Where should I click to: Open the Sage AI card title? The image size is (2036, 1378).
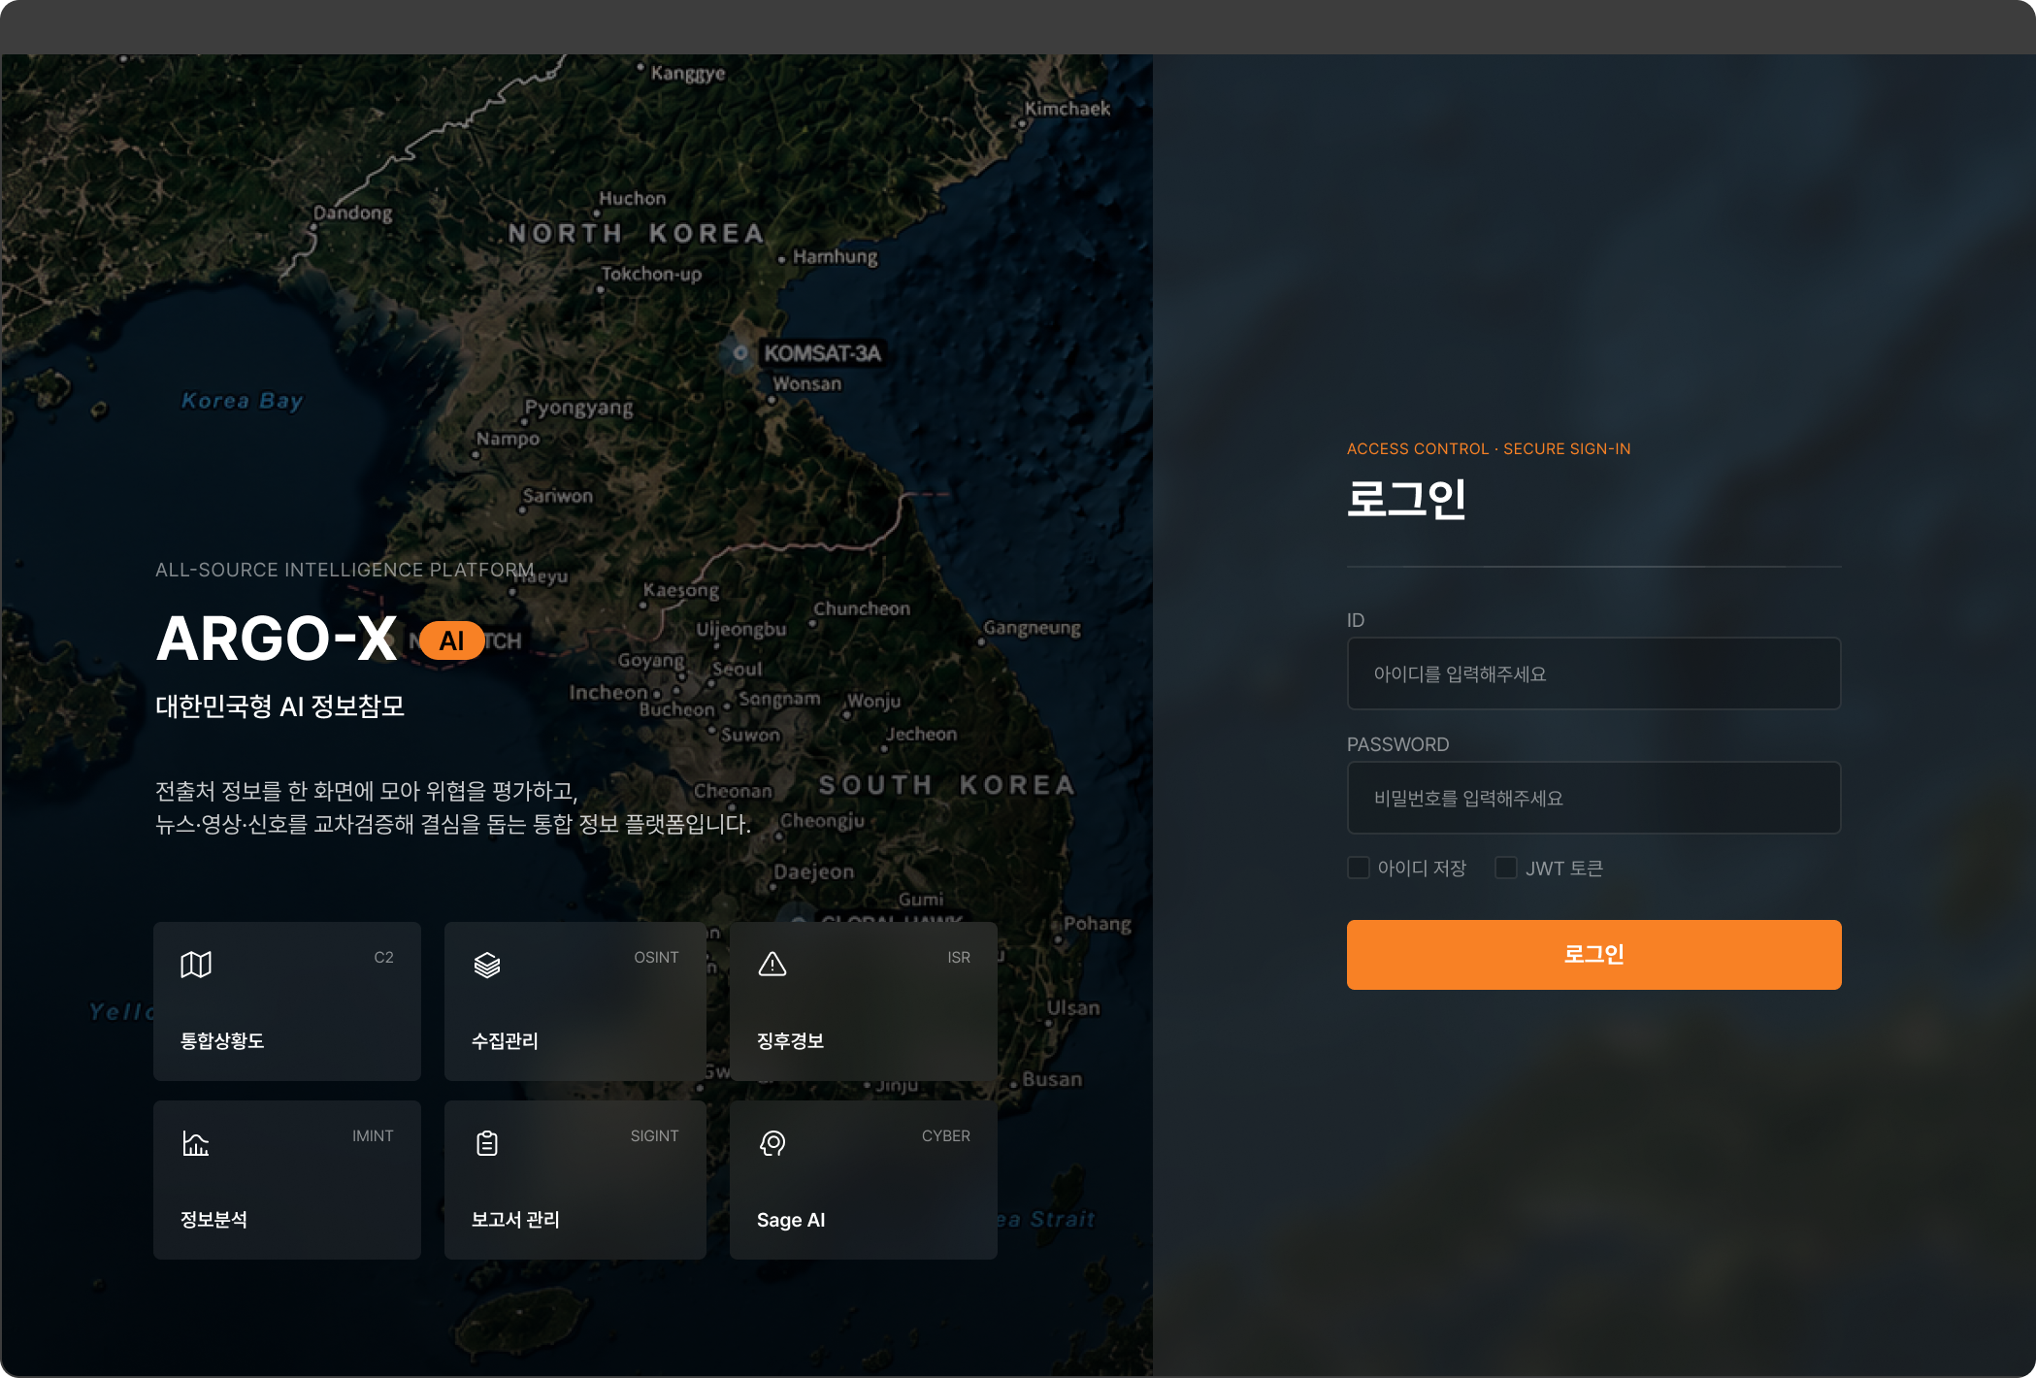(x=791, y=1220)
